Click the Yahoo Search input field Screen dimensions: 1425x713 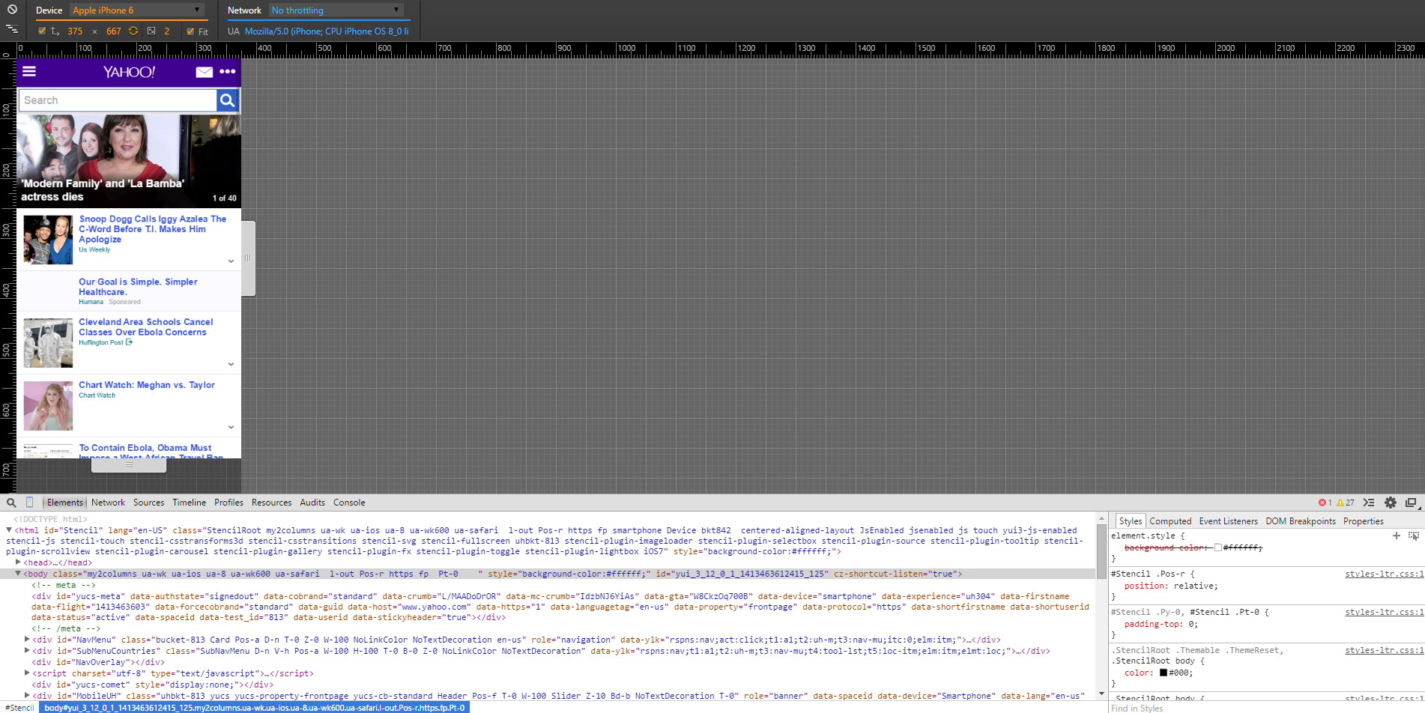(x=118, y=100)
